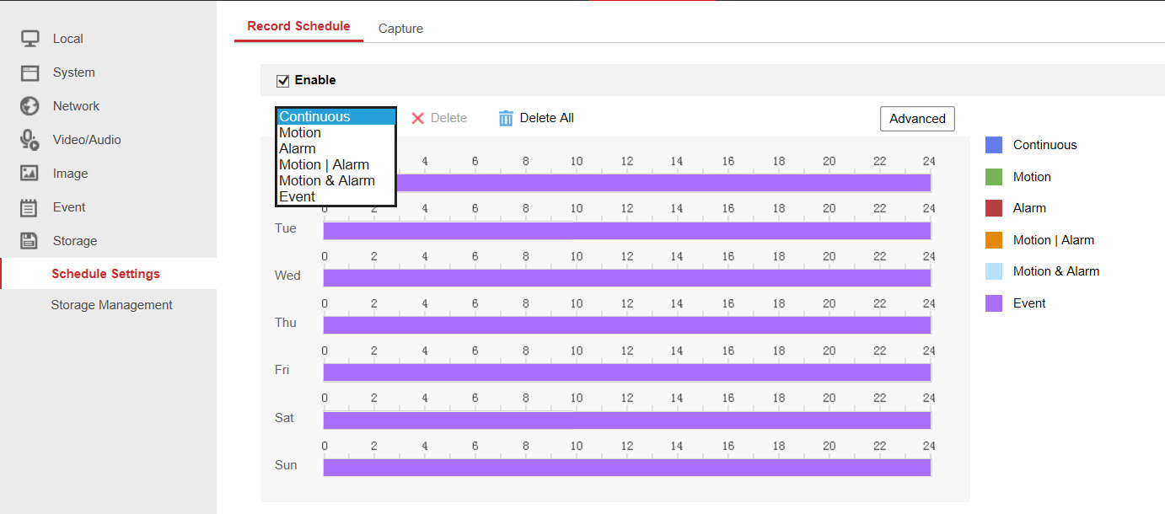
Task: Select Motion from the record type list
Action: (x=300, y=133)
